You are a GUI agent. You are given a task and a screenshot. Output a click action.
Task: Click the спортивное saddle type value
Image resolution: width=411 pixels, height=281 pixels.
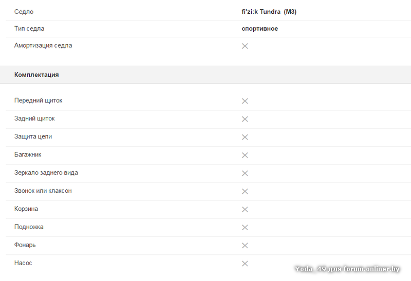coord(259,29)
